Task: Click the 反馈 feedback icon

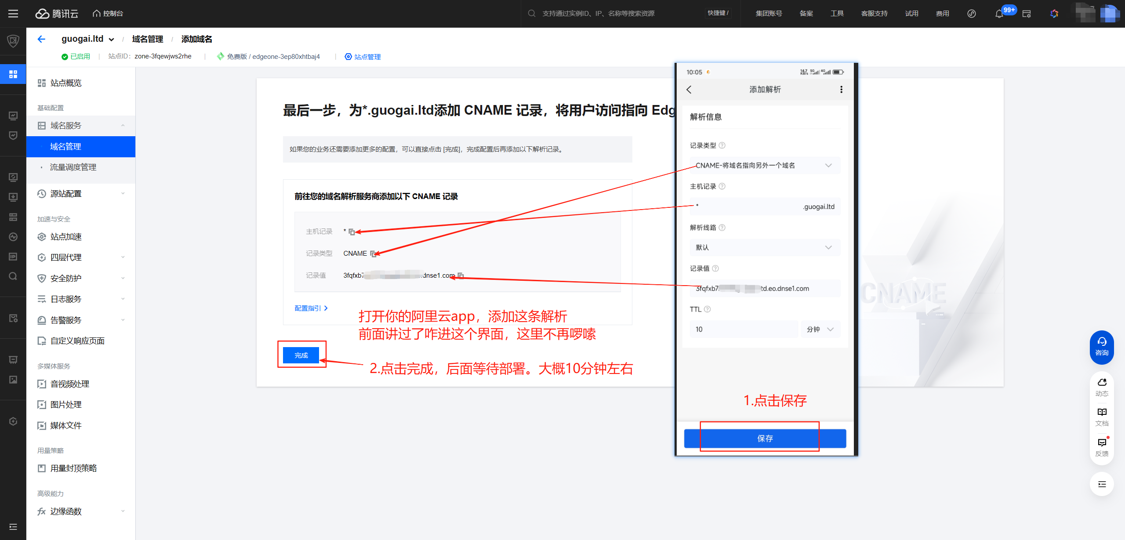Action: 1102,446
